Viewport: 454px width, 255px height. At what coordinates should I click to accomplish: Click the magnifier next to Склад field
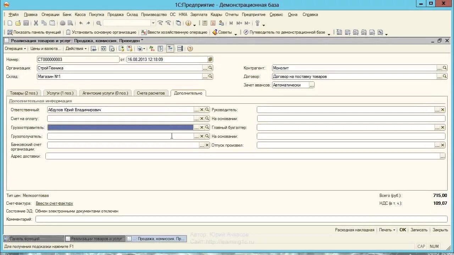(x=210, y=76)
